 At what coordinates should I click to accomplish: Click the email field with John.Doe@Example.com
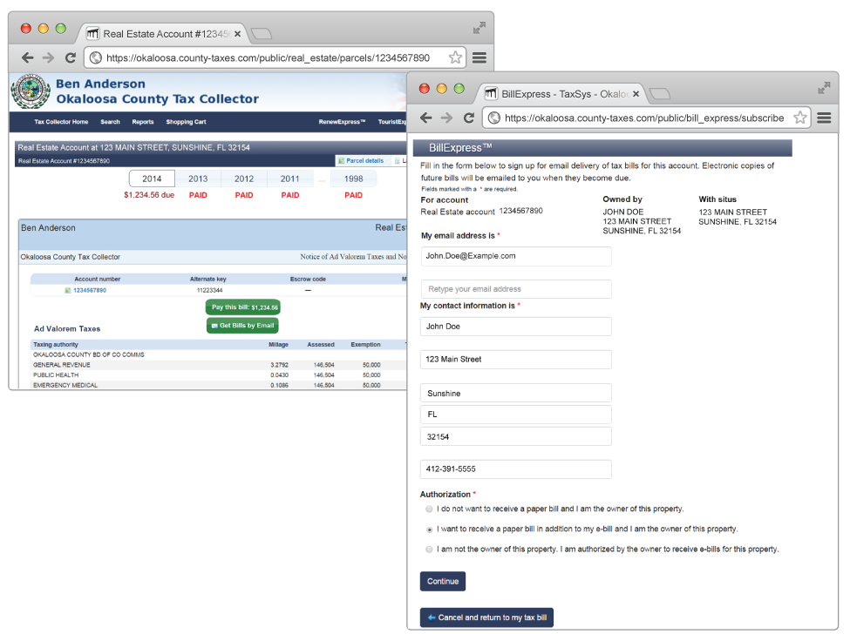pos(515,256)
